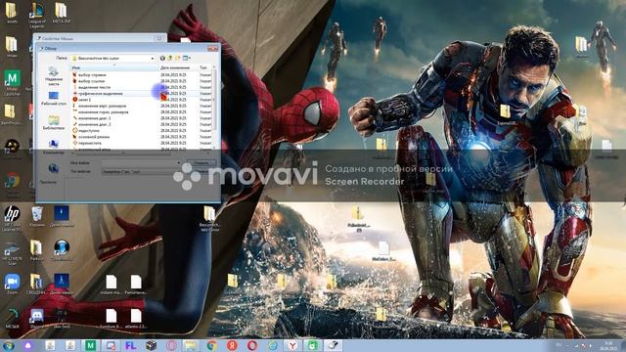This screenshot has width=626, height=352.
Task: Sort files by 'Дата изменения' column header
Action: (178, 67)
